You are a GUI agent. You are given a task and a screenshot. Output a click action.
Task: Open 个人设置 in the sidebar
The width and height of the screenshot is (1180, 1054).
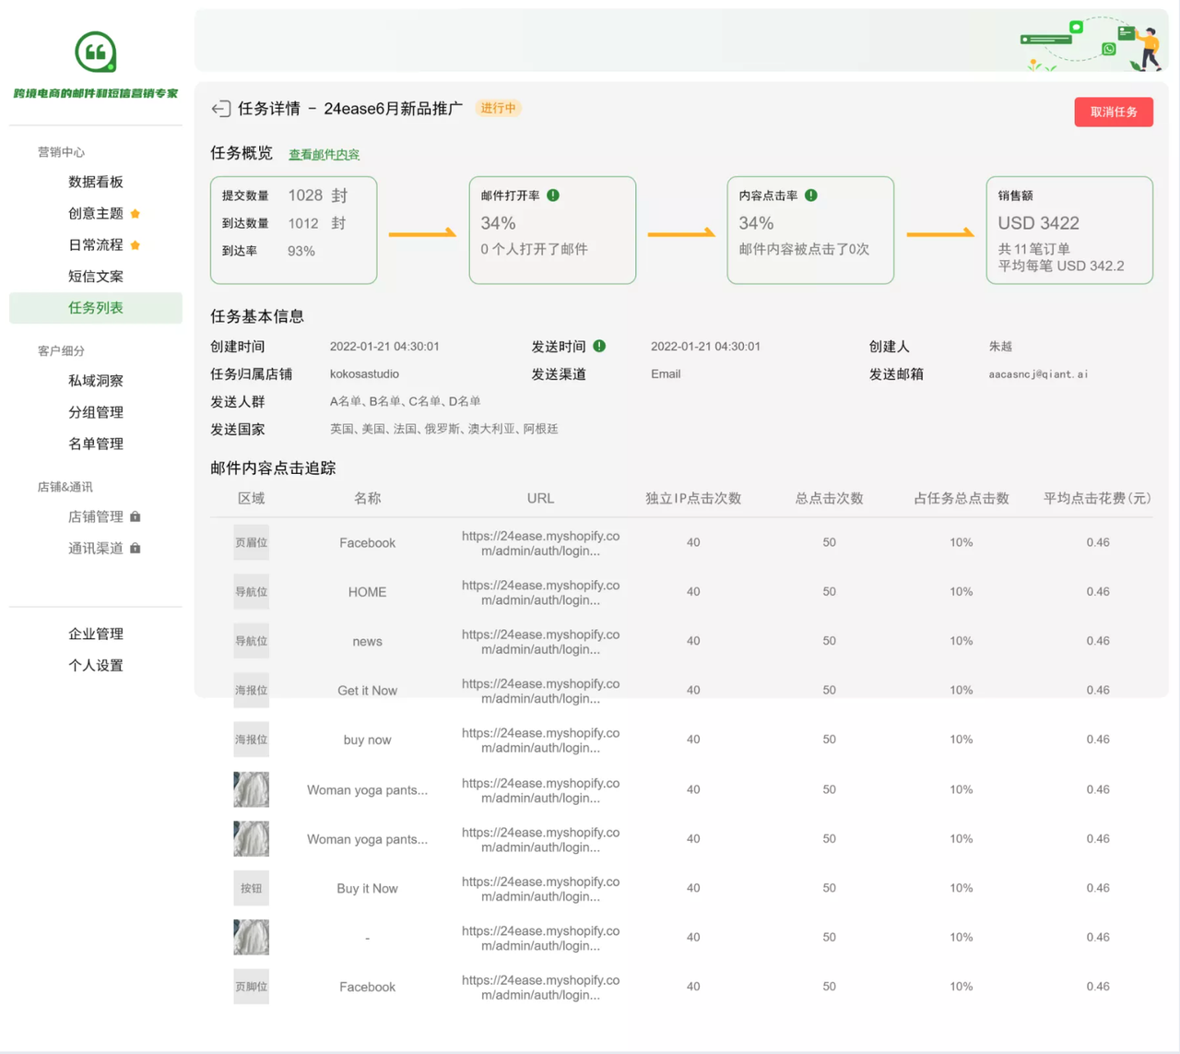tap(96, 665)
